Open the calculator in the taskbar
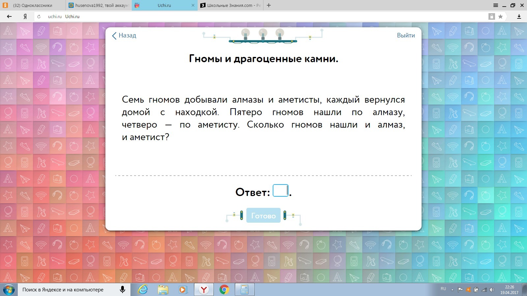The height and width of the screenshot is (296, 527). pos(244,290)
